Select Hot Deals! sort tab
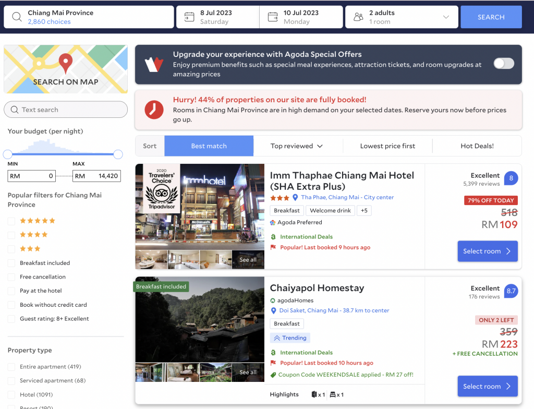 [x=477, y=146]
